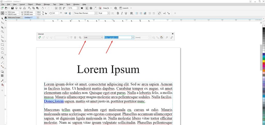Screen dimensions: 265x125
Task: Click the Save disk icon
Action: click(x=12, y=8)
